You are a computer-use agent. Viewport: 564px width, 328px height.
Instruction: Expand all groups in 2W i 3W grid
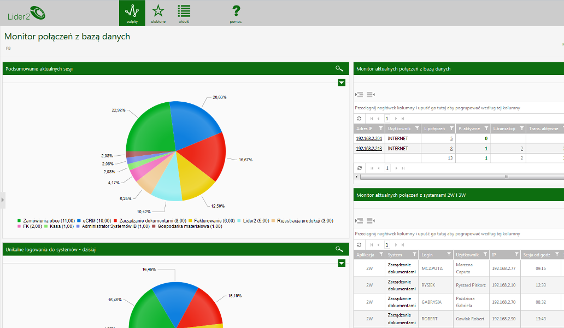coord(359,220)
